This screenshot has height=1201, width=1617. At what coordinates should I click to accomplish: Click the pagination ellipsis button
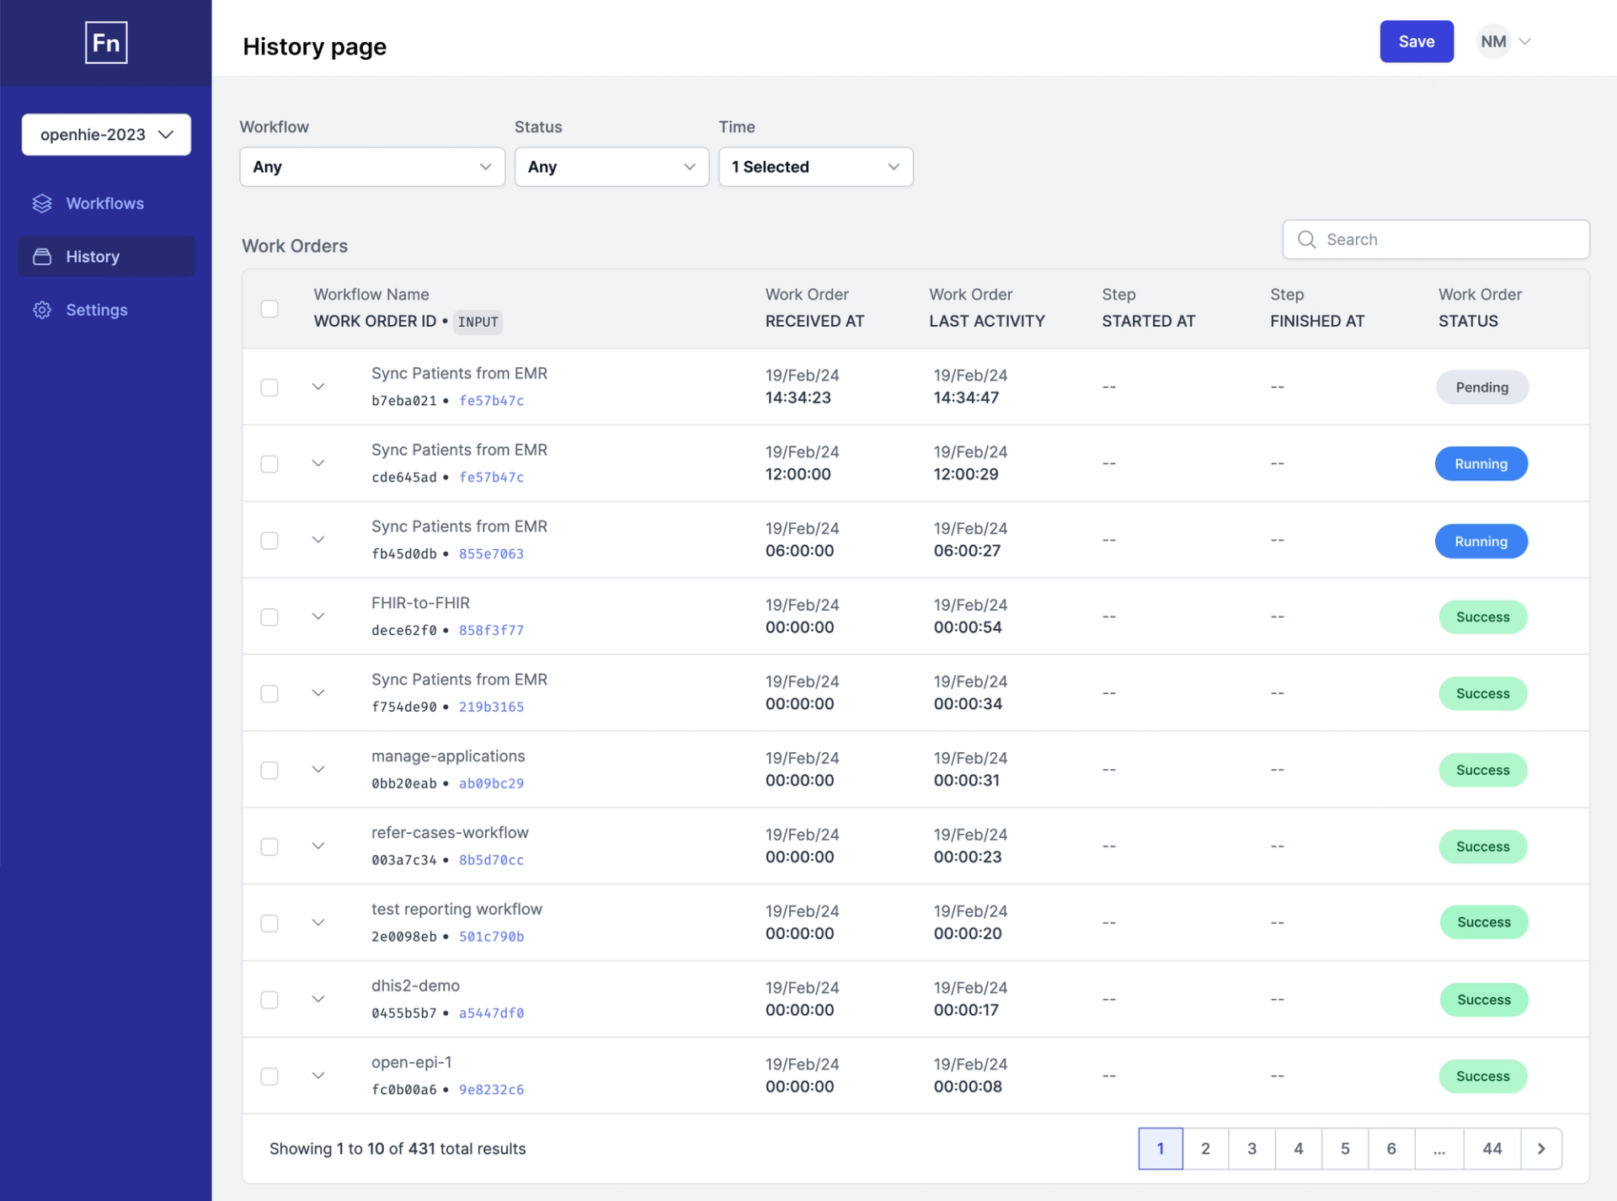click(1439, 1148)
